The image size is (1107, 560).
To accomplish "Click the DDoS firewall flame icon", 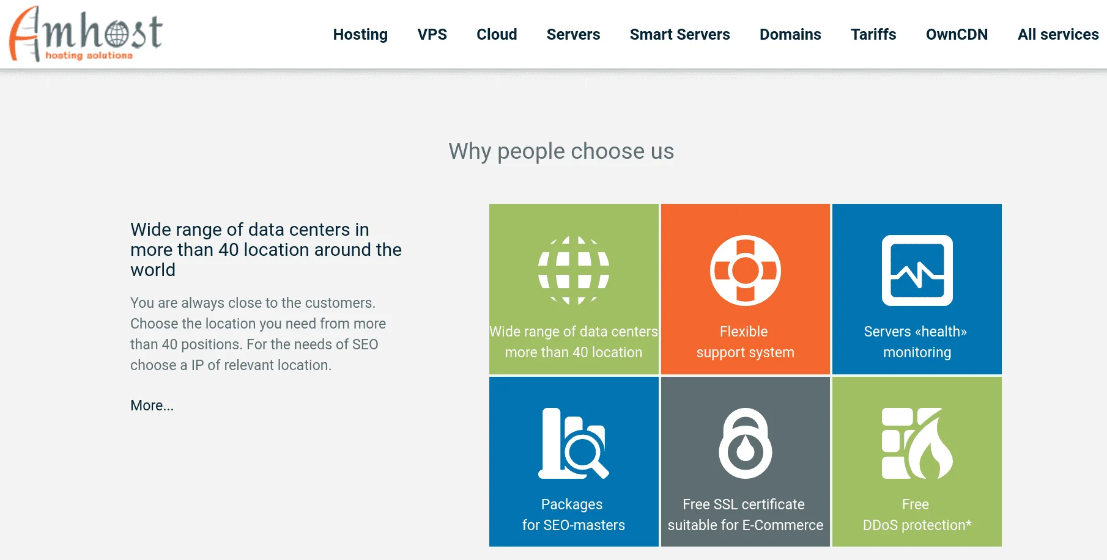I will pyautogui.click(x=917, y=443).
